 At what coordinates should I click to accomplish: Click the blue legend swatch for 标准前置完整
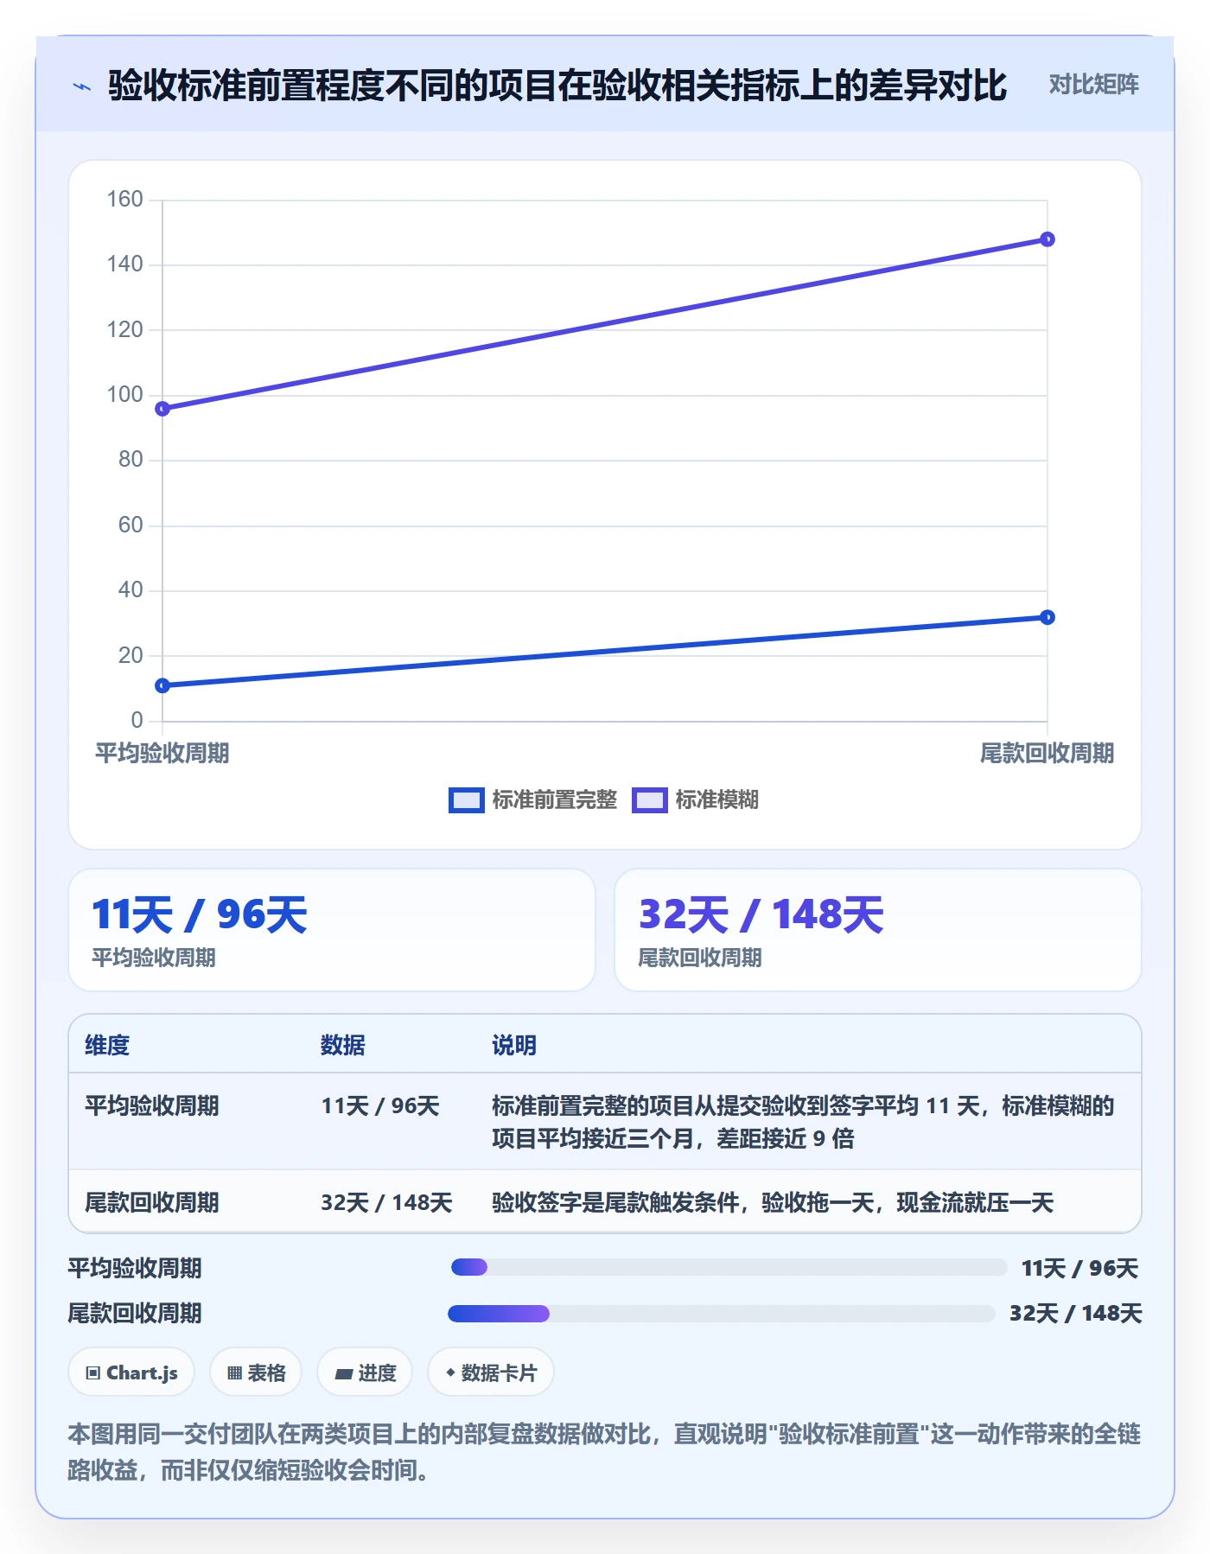[x=467, y=800]
